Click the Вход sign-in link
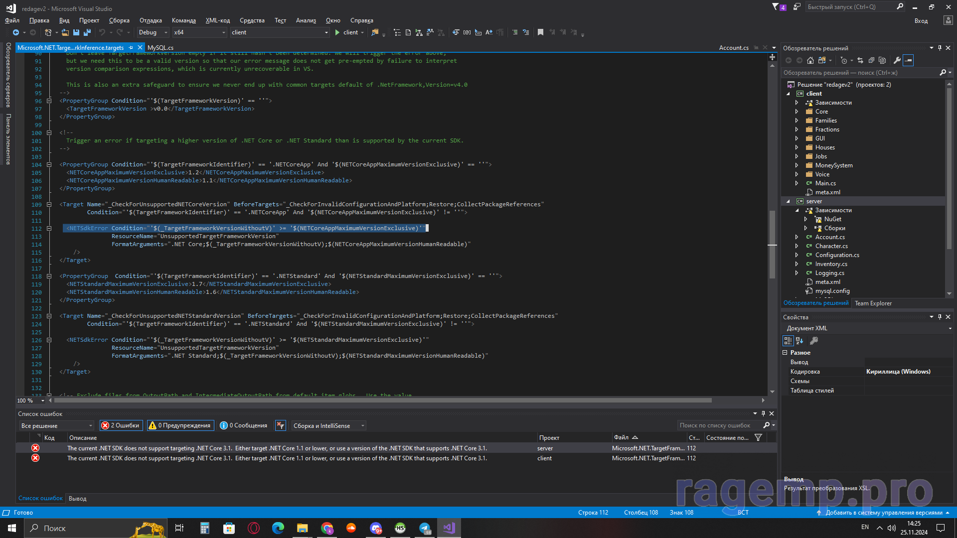Image resolution: width=957 pixels, height=538 pixels. (921, 21)
